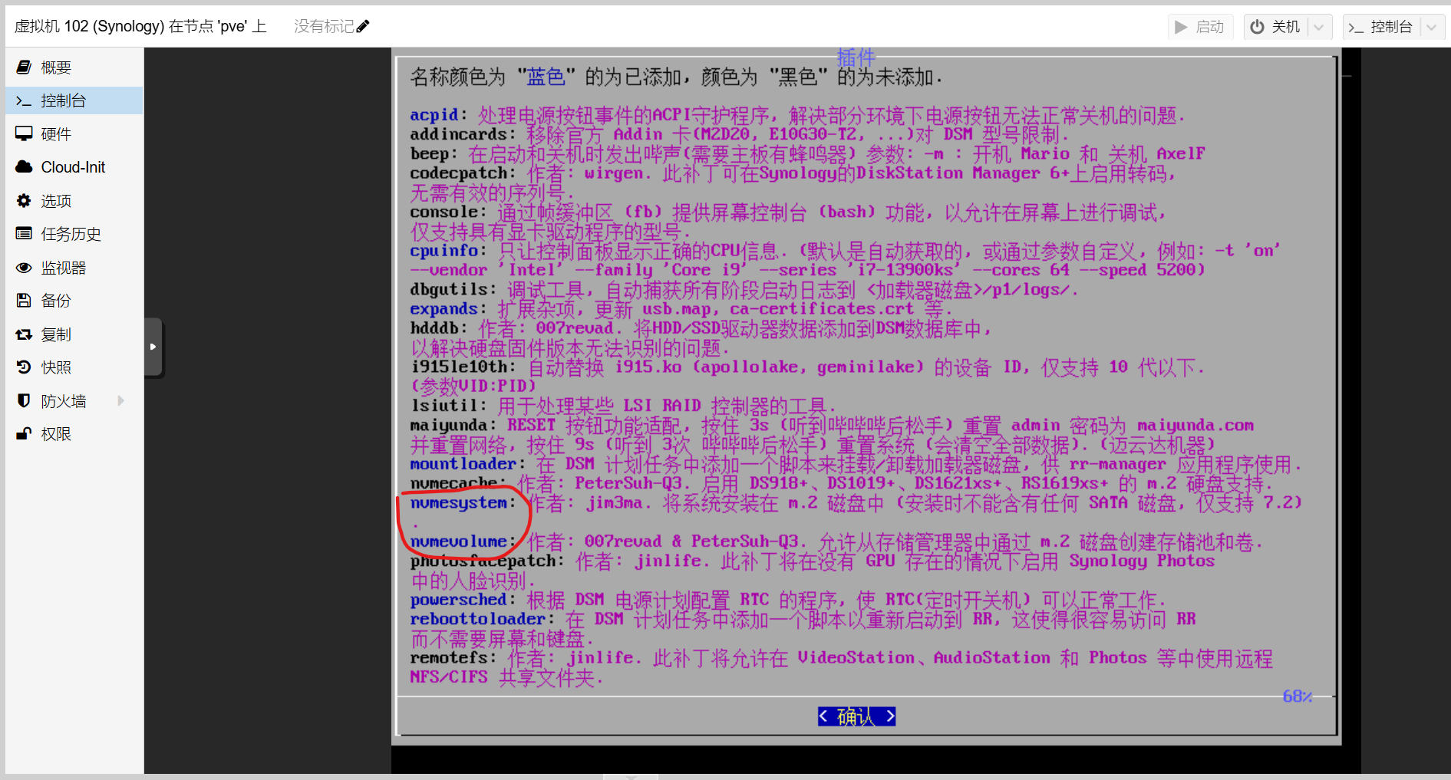Screen dimensions: 1451x780
Task: Click the powersched addon name
Action: (x=458, y=600)
